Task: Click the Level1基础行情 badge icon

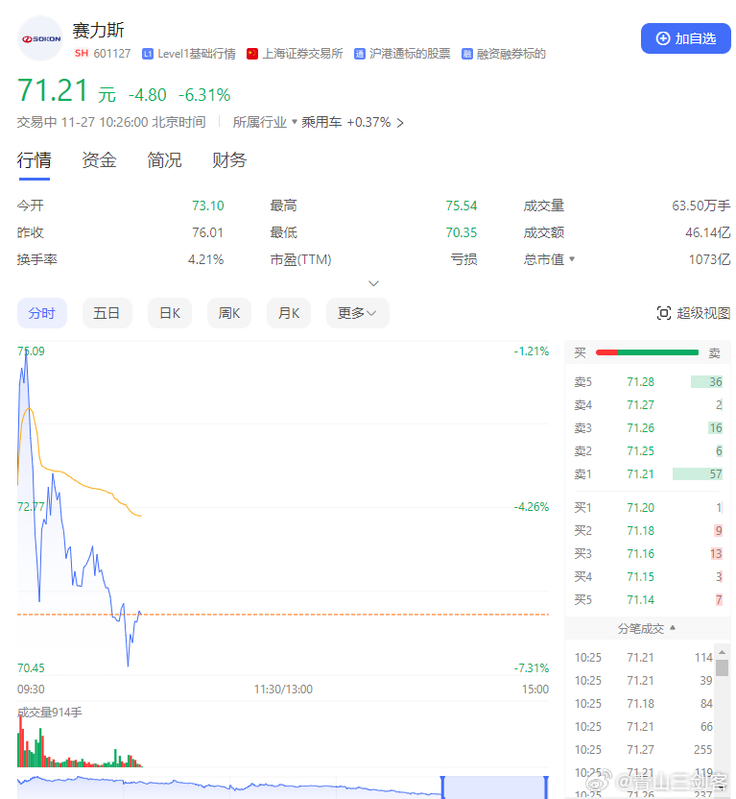Action: 148,54
